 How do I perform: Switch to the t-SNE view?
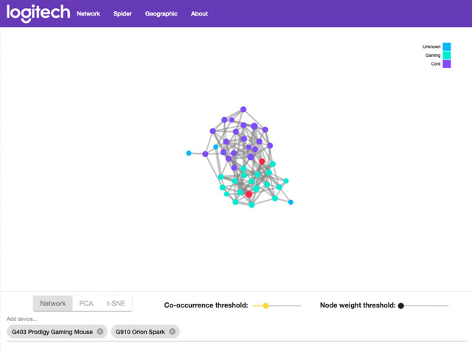[116, 303]
